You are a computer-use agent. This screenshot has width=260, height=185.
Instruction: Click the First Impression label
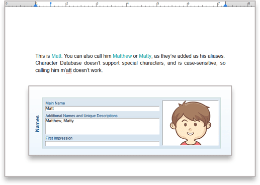click(x=59, y=138)
